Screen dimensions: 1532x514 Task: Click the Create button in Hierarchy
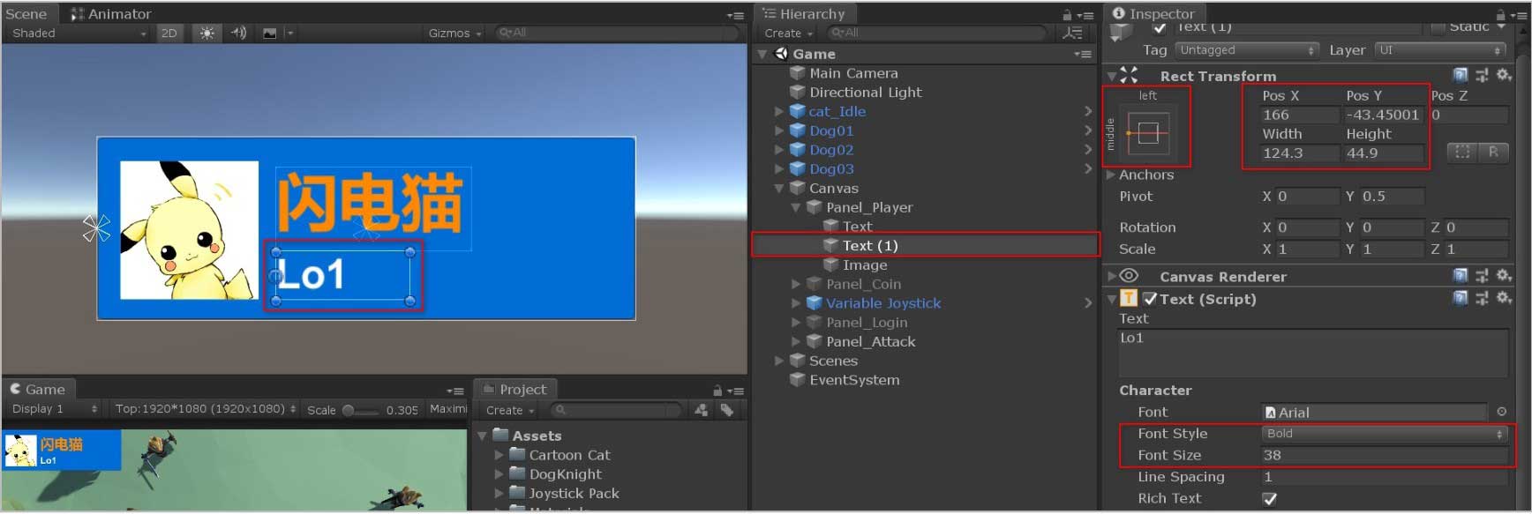point(788,34)
